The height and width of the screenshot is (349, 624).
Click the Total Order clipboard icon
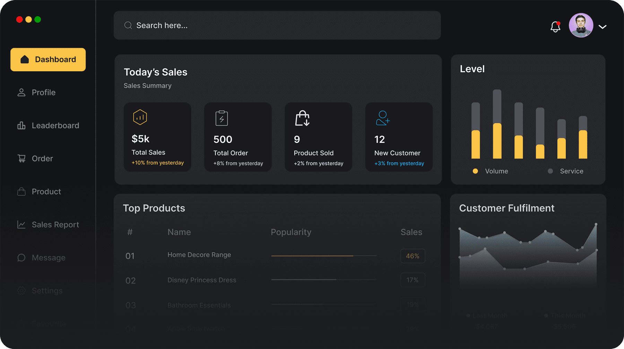[x=222, y=118]
